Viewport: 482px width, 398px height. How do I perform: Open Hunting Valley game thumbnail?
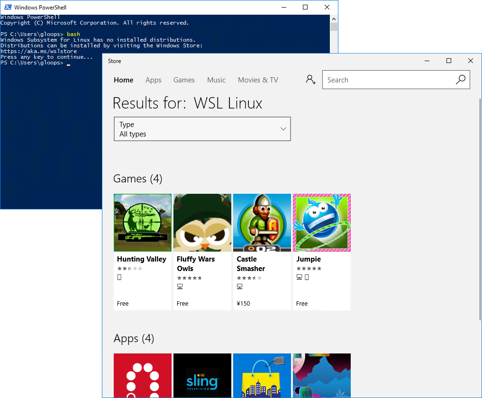pos(143,223)
